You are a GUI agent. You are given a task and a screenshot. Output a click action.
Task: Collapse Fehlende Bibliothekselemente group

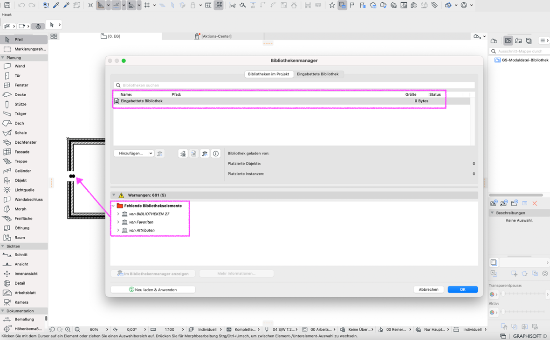coord(113,206)
